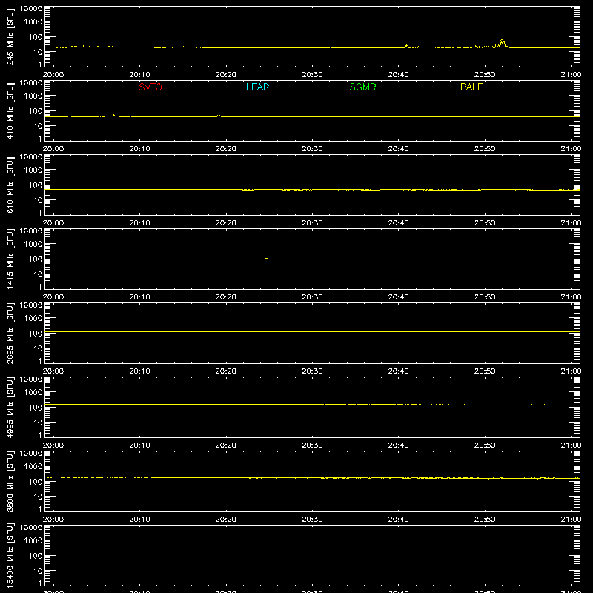Select the 610 MHz [SFU] axis label
This screenshot has height=593, width=593.
pyautogui.click(x=10, y=185)
